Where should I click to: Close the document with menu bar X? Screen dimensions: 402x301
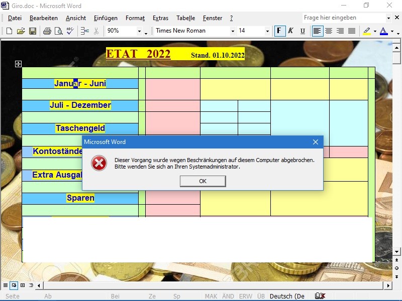[397, 18]
